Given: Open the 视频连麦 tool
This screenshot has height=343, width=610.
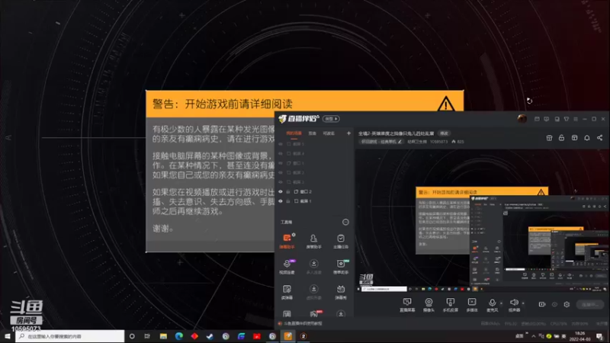Looking at the screenshot, I should click(x=287, y=266).
